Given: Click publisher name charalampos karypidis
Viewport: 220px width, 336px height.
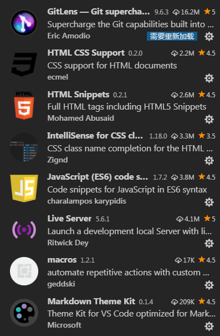Looking at the screenshot, I should 86,201.
